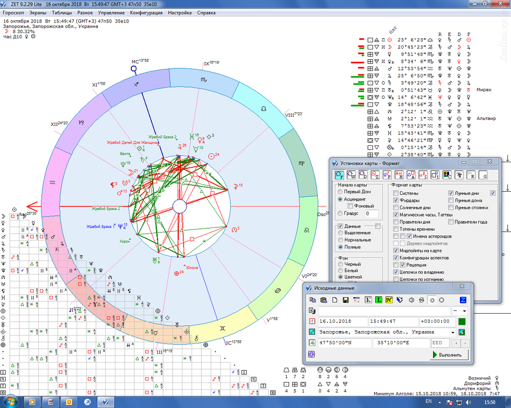Open the G tab icon in Установки карты

[483, 175]
